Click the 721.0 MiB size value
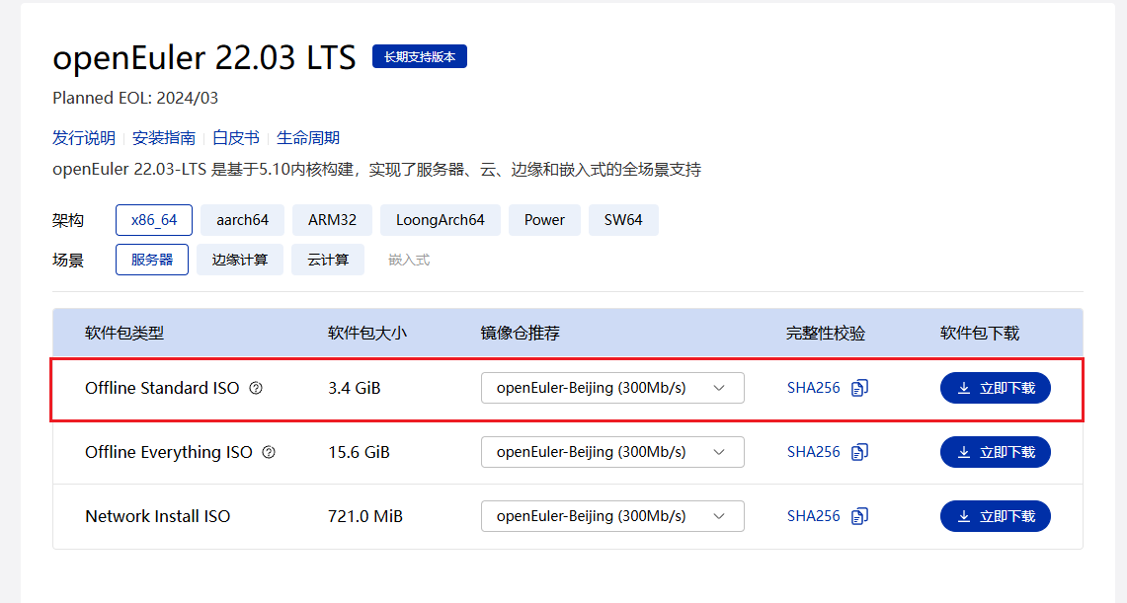The image size is (1127, 603). 365,516
